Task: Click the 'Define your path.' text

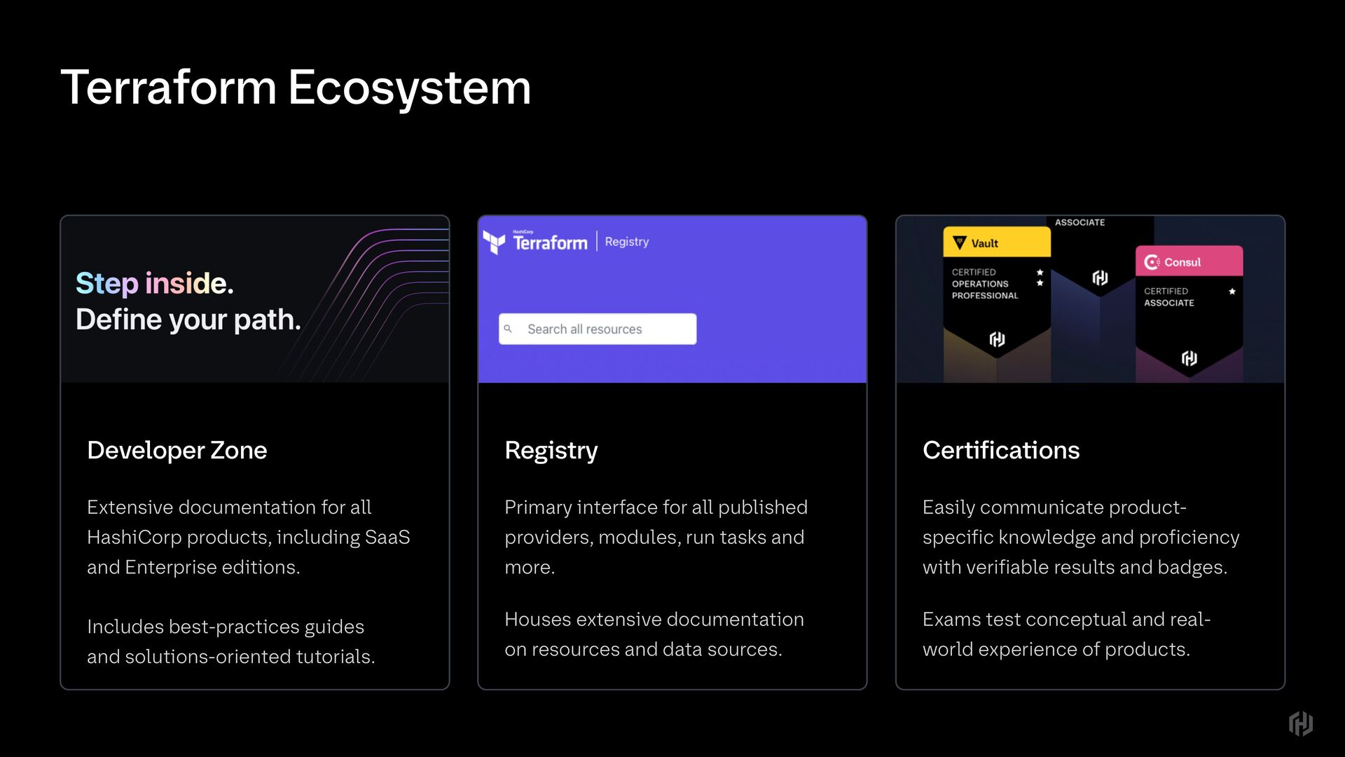Action: tap(188, 320)
